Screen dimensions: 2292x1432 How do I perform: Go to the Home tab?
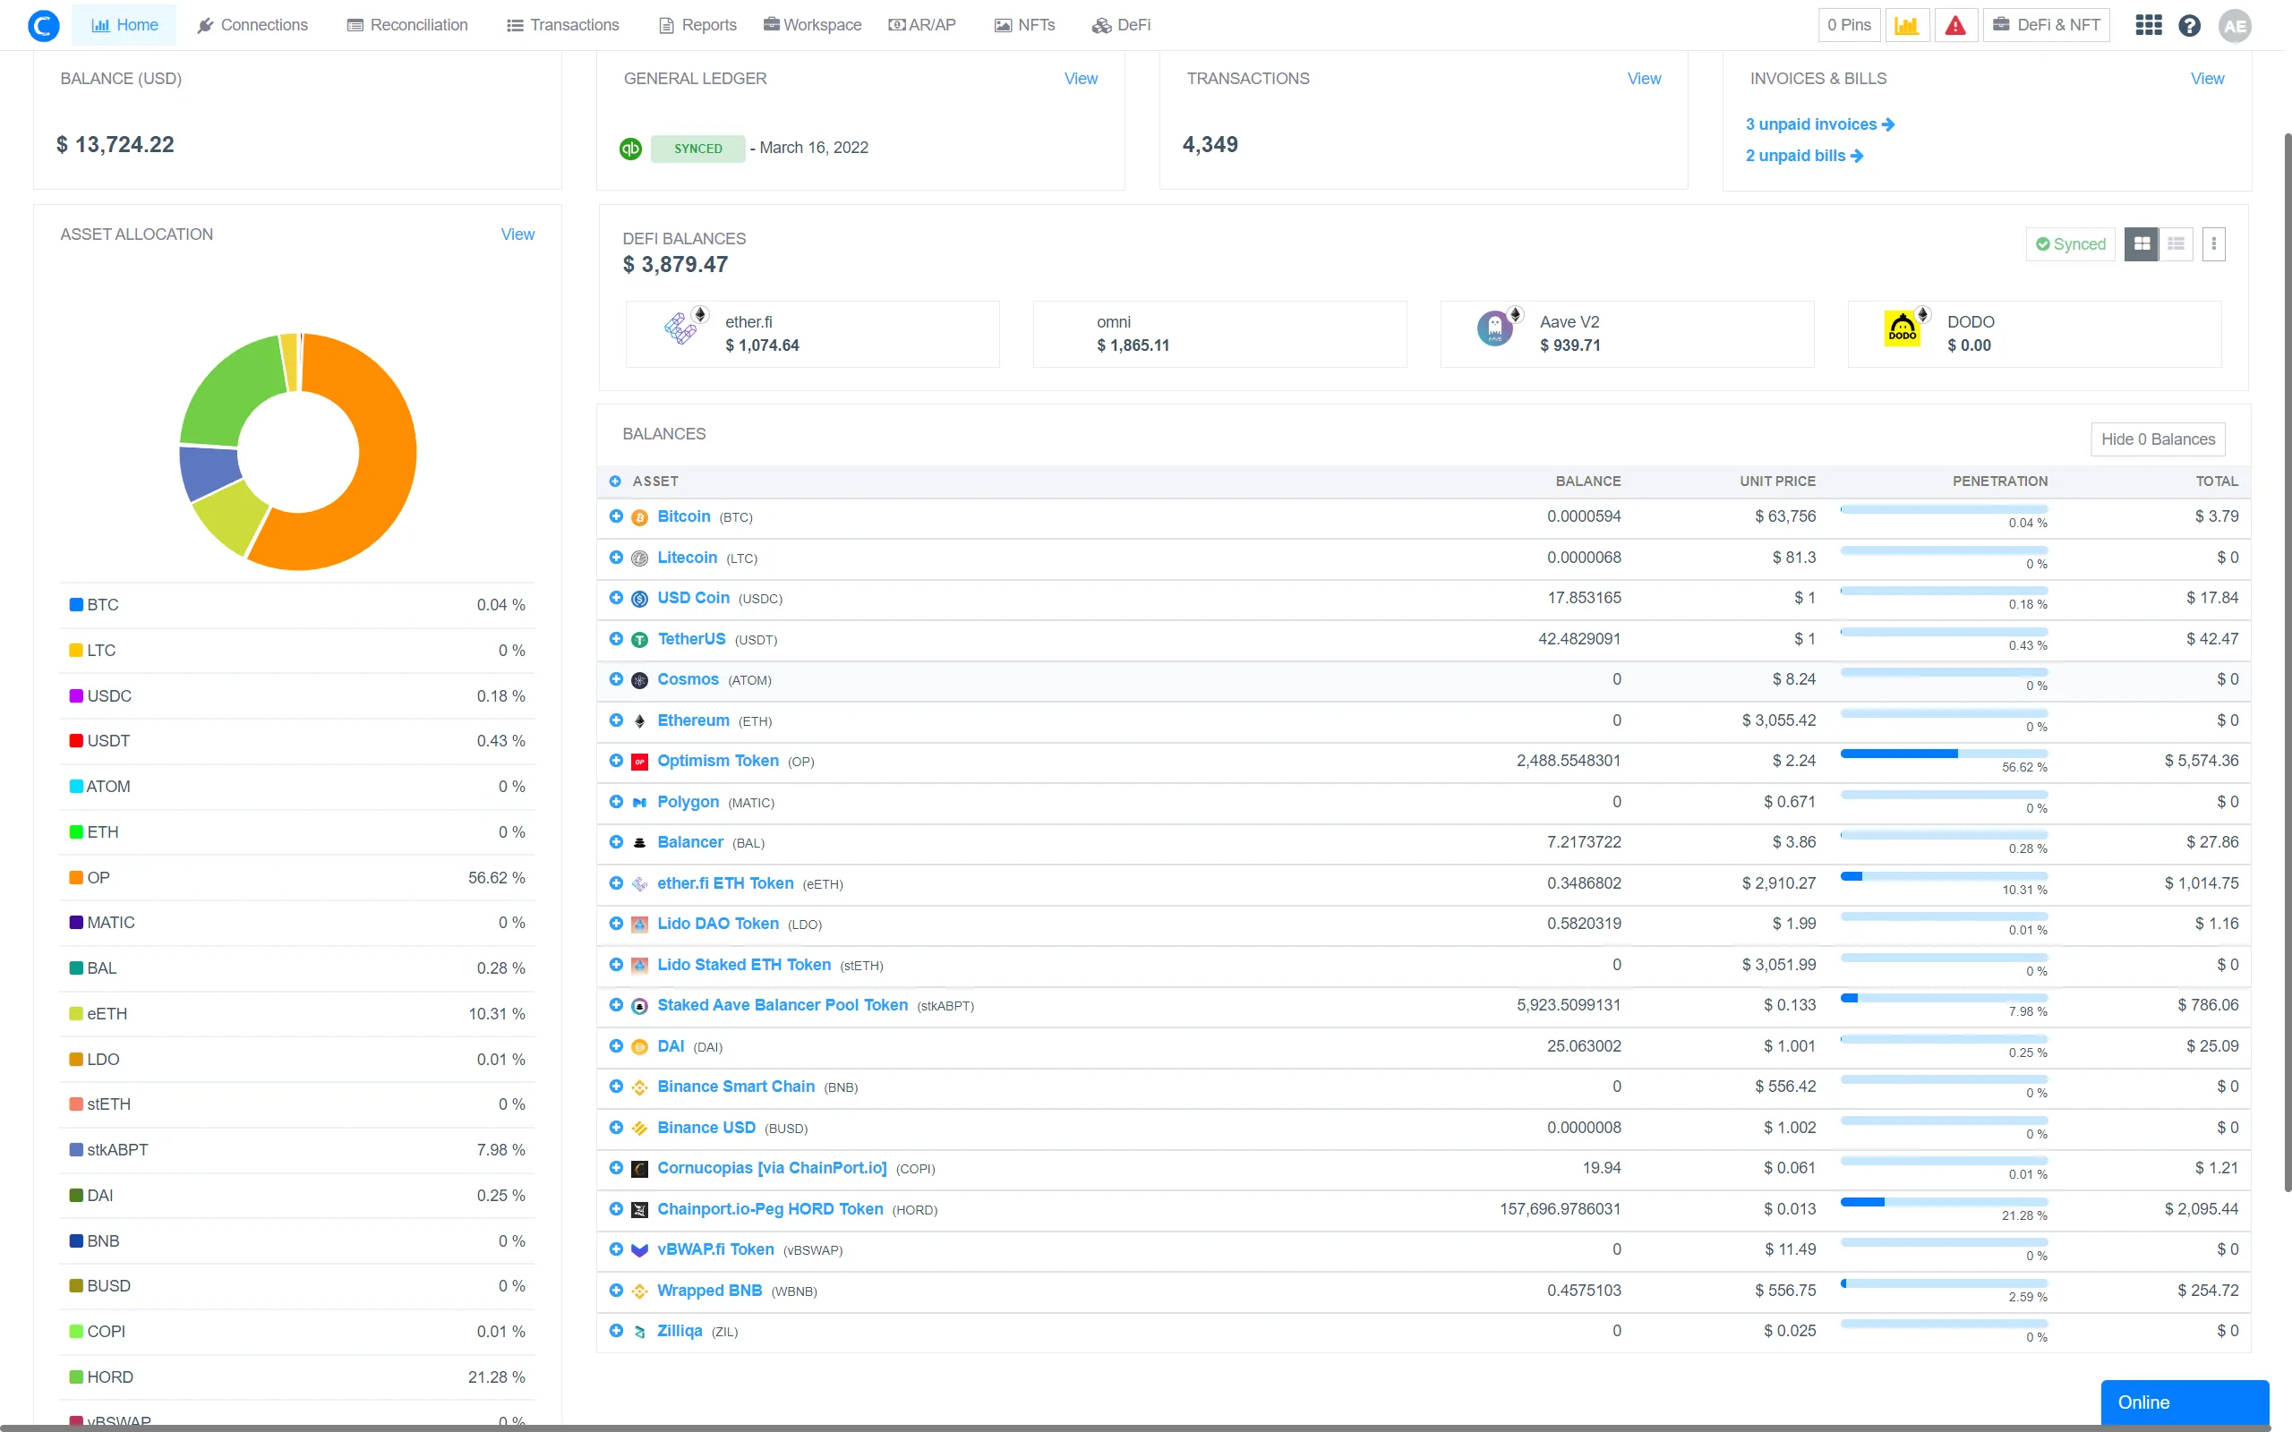click(x=124, y=26)
